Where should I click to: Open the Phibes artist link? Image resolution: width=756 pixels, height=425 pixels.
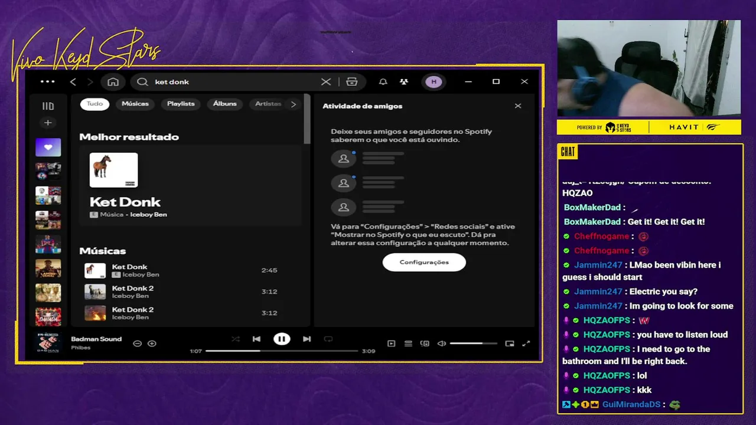click(x=80, y=348)
